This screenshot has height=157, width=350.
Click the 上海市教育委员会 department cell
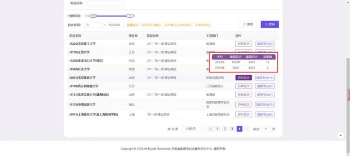tap(218, 114)
